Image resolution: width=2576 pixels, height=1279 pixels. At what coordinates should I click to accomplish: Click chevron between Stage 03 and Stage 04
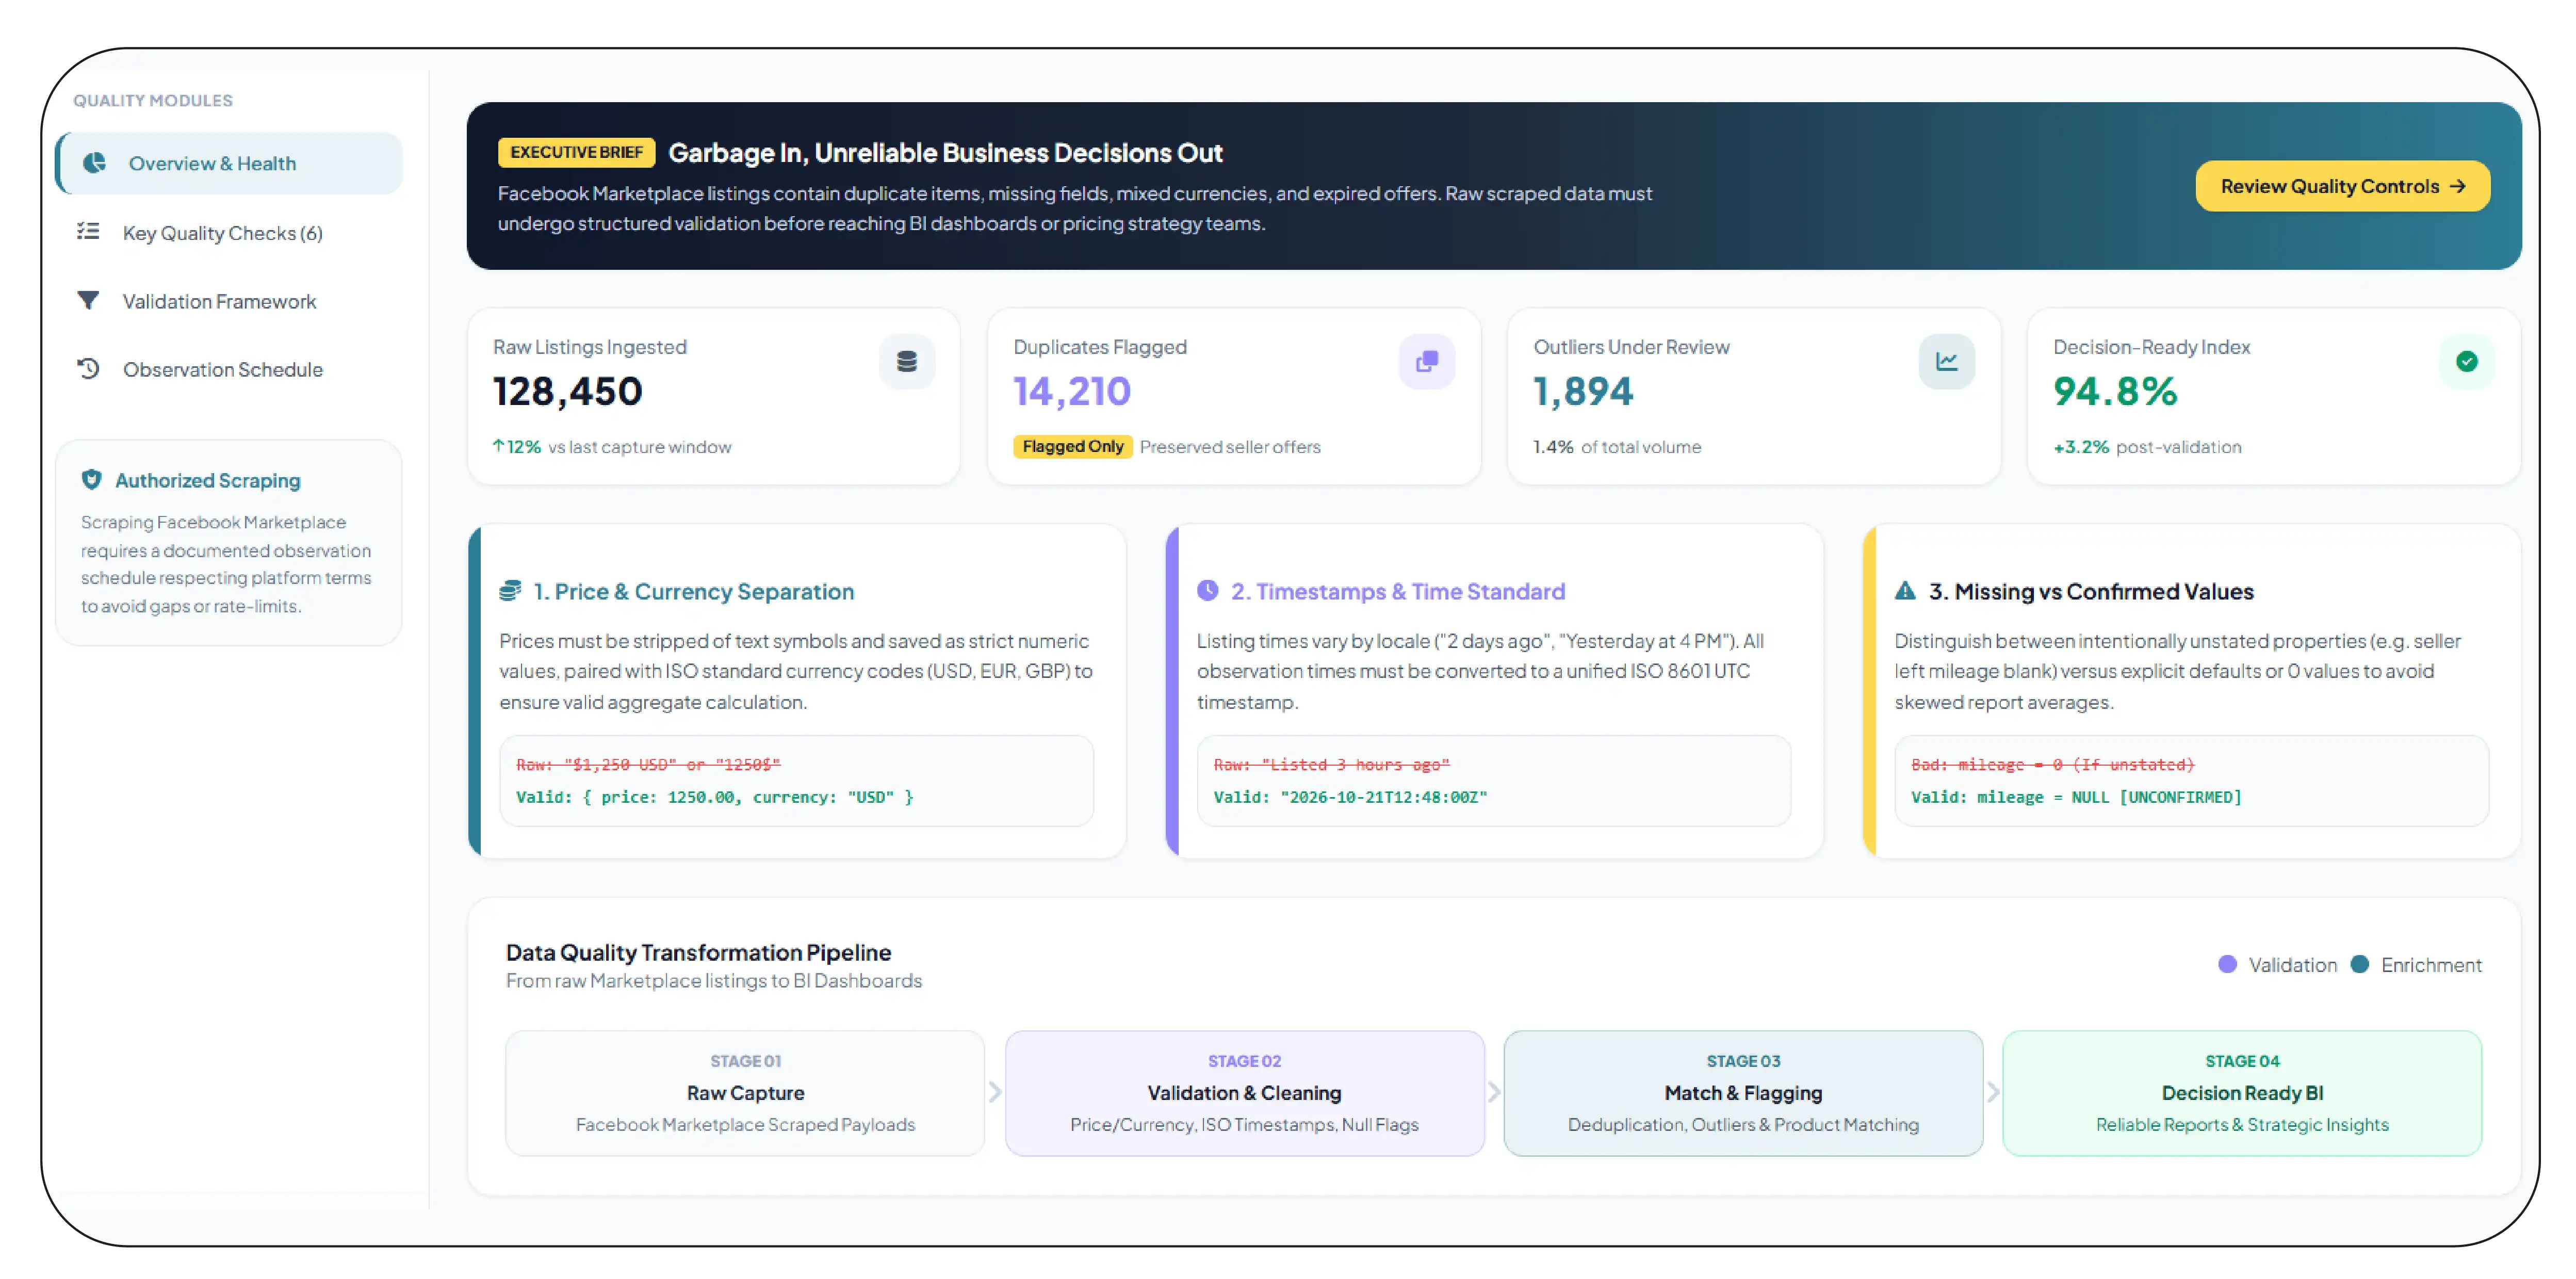click(x=1993, y=1092)
